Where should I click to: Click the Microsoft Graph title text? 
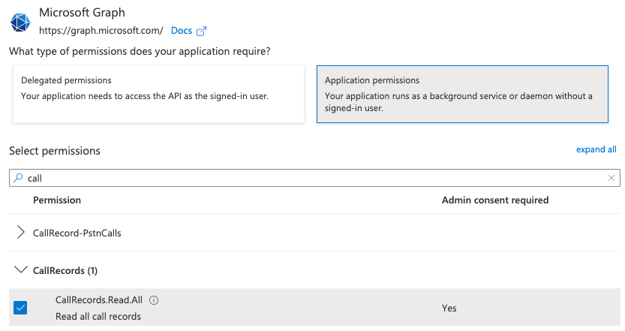tap(82, 12)
